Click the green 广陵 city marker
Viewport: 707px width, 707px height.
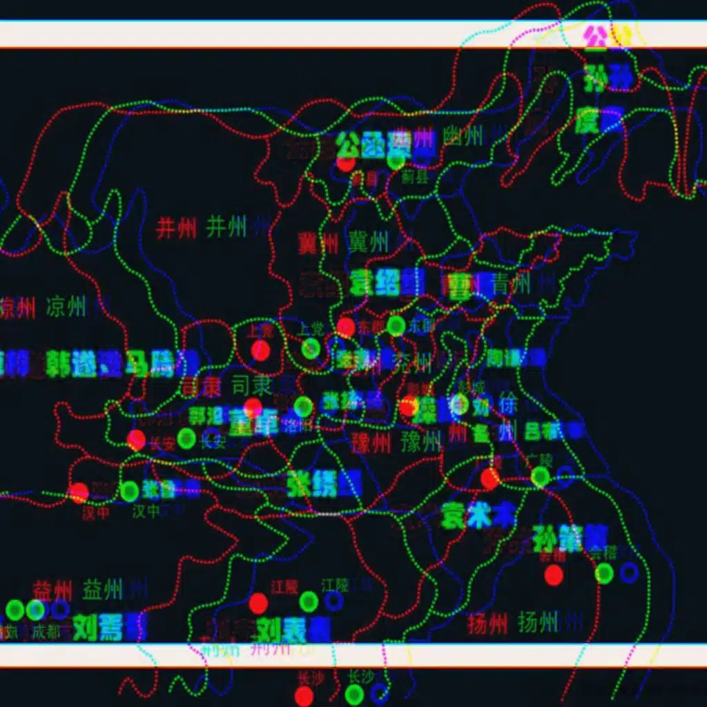coord(540,476)
